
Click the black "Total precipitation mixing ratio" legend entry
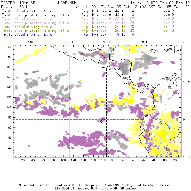point(35,15)
